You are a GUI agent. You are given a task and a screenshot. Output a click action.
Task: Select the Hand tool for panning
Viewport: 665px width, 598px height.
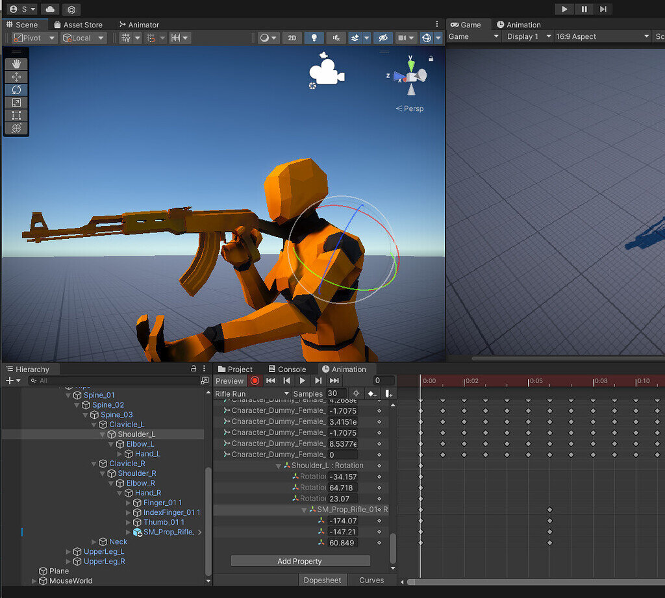(16, 63)
